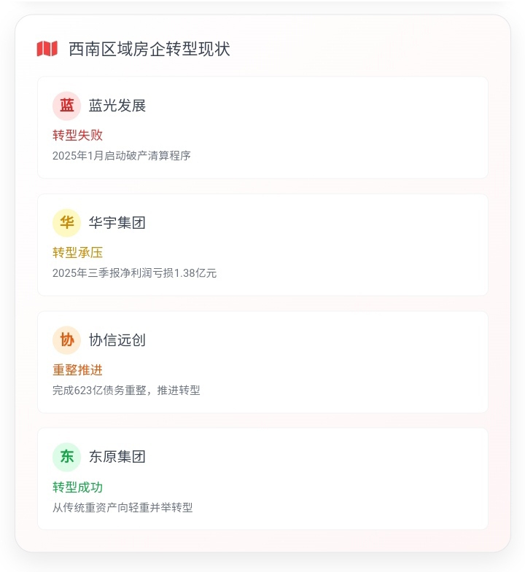Image resolution: width=525 pixels, height=572 pixels.
Task: Click the 转型成功 status label
Action: 77,487
